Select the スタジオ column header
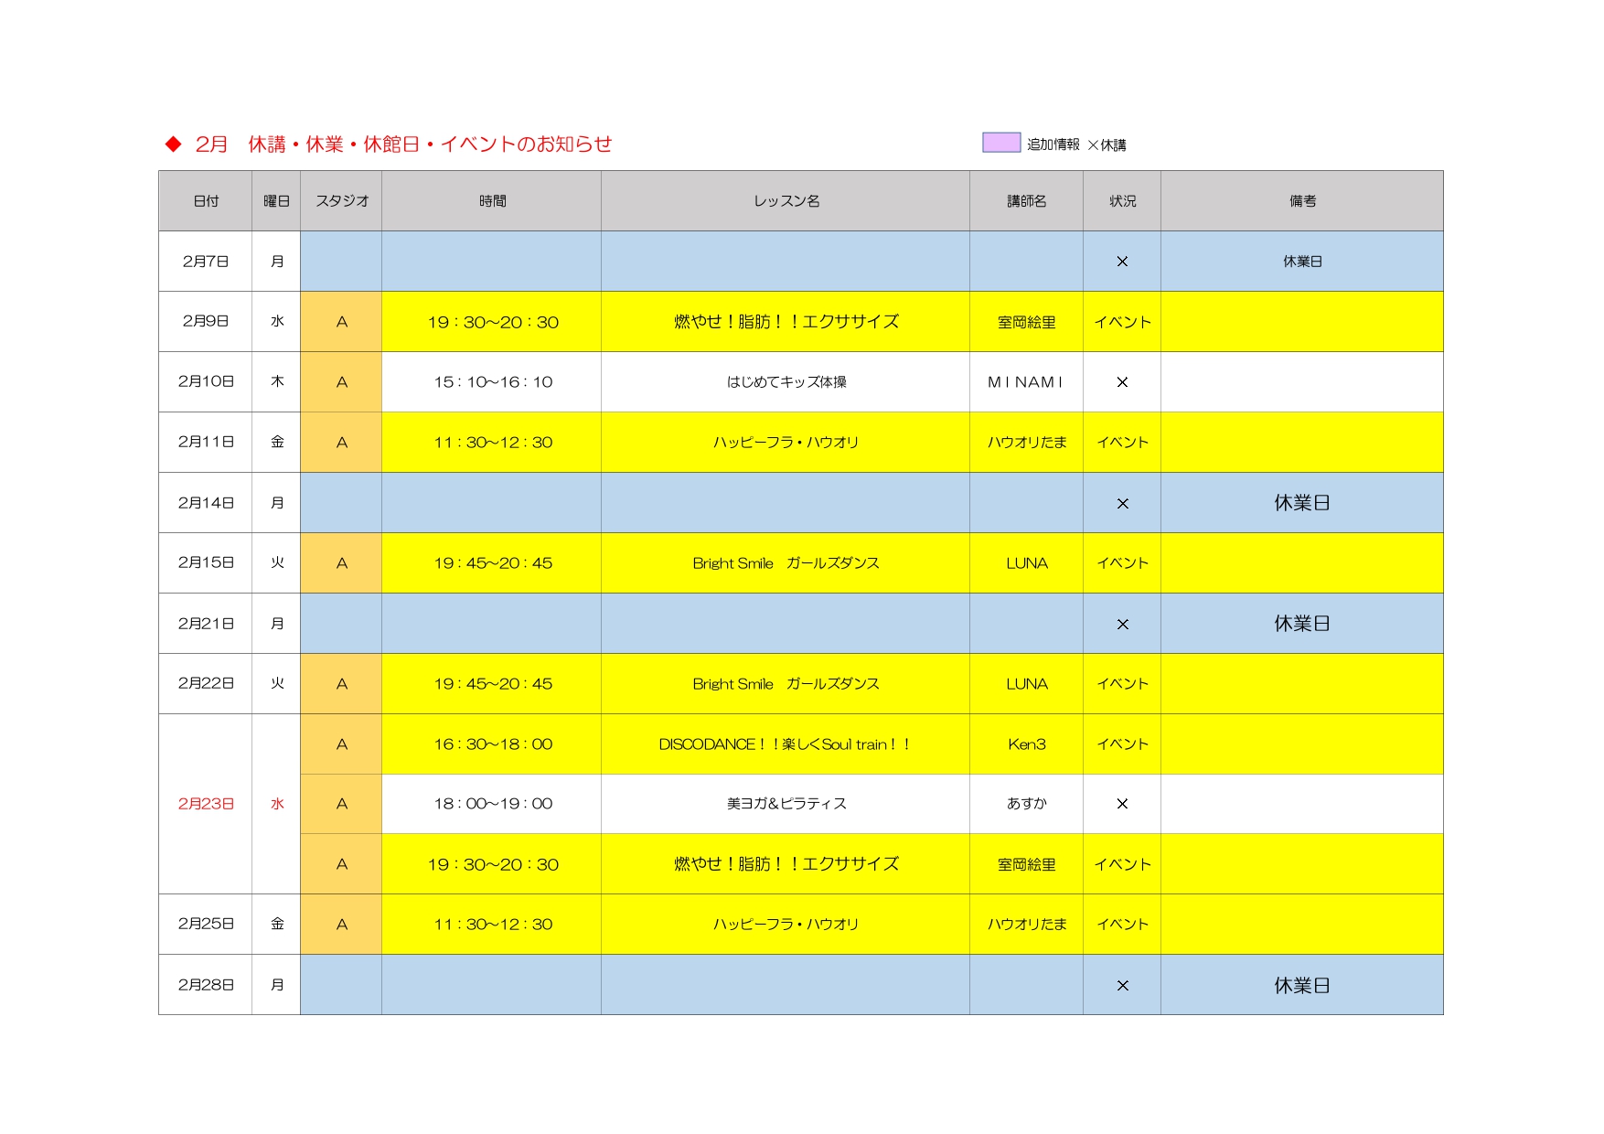 coord(341,201)
